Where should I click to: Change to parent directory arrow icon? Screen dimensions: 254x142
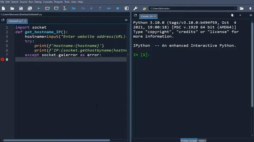pos(250,8)
